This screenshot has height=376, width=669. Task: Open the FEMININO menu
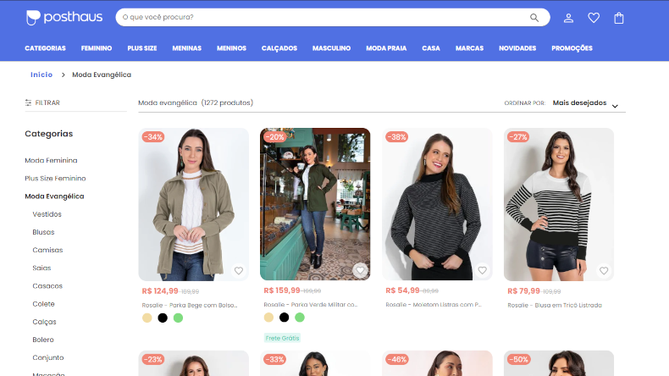click(x=97, y=48)
